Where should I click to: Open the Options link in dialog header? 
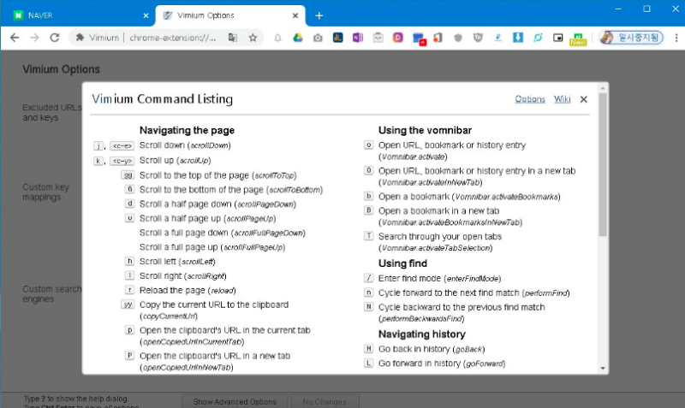coord(530,99)
